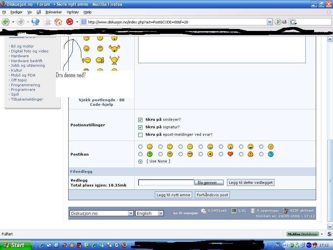Select radio button for the heart icon
333x250 pixels.
tap(221, 154)
